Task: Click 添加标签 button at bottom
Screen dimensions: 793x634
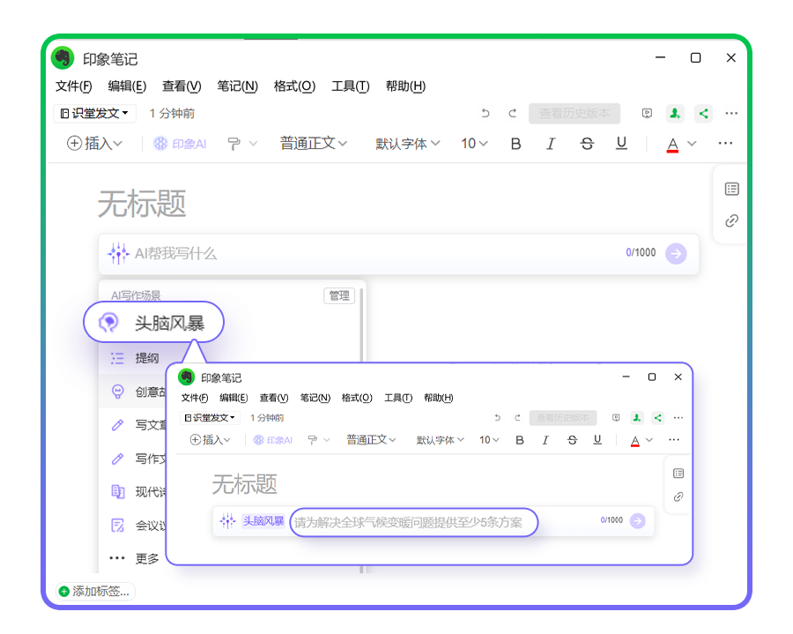Action: tap(95, 591)
